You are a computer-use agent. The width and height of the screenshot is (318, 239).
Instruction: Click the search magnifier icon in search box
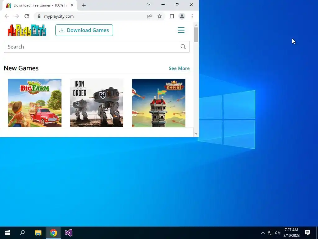coord(183,47)
